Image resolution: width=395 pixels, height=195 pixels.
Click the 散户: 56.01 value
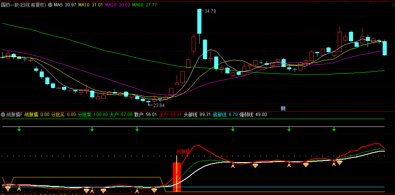pyautogui.click(x=145, y=115)
